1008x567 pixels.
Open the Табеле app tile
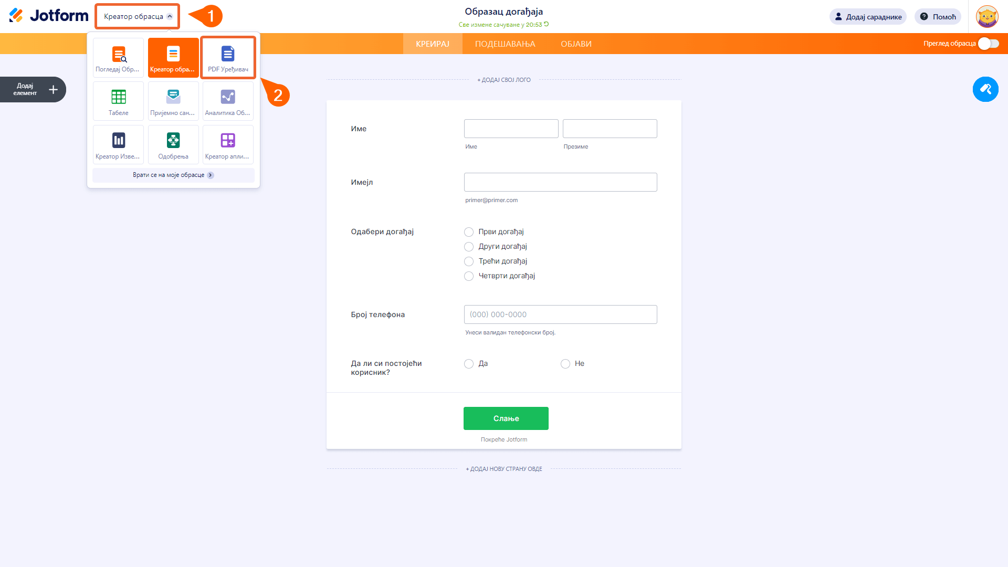click(x=119, y=101)
